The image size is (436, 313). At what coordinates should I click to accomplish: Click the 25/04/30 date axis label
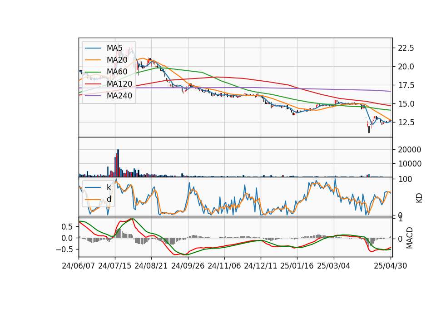click(391, 266)
